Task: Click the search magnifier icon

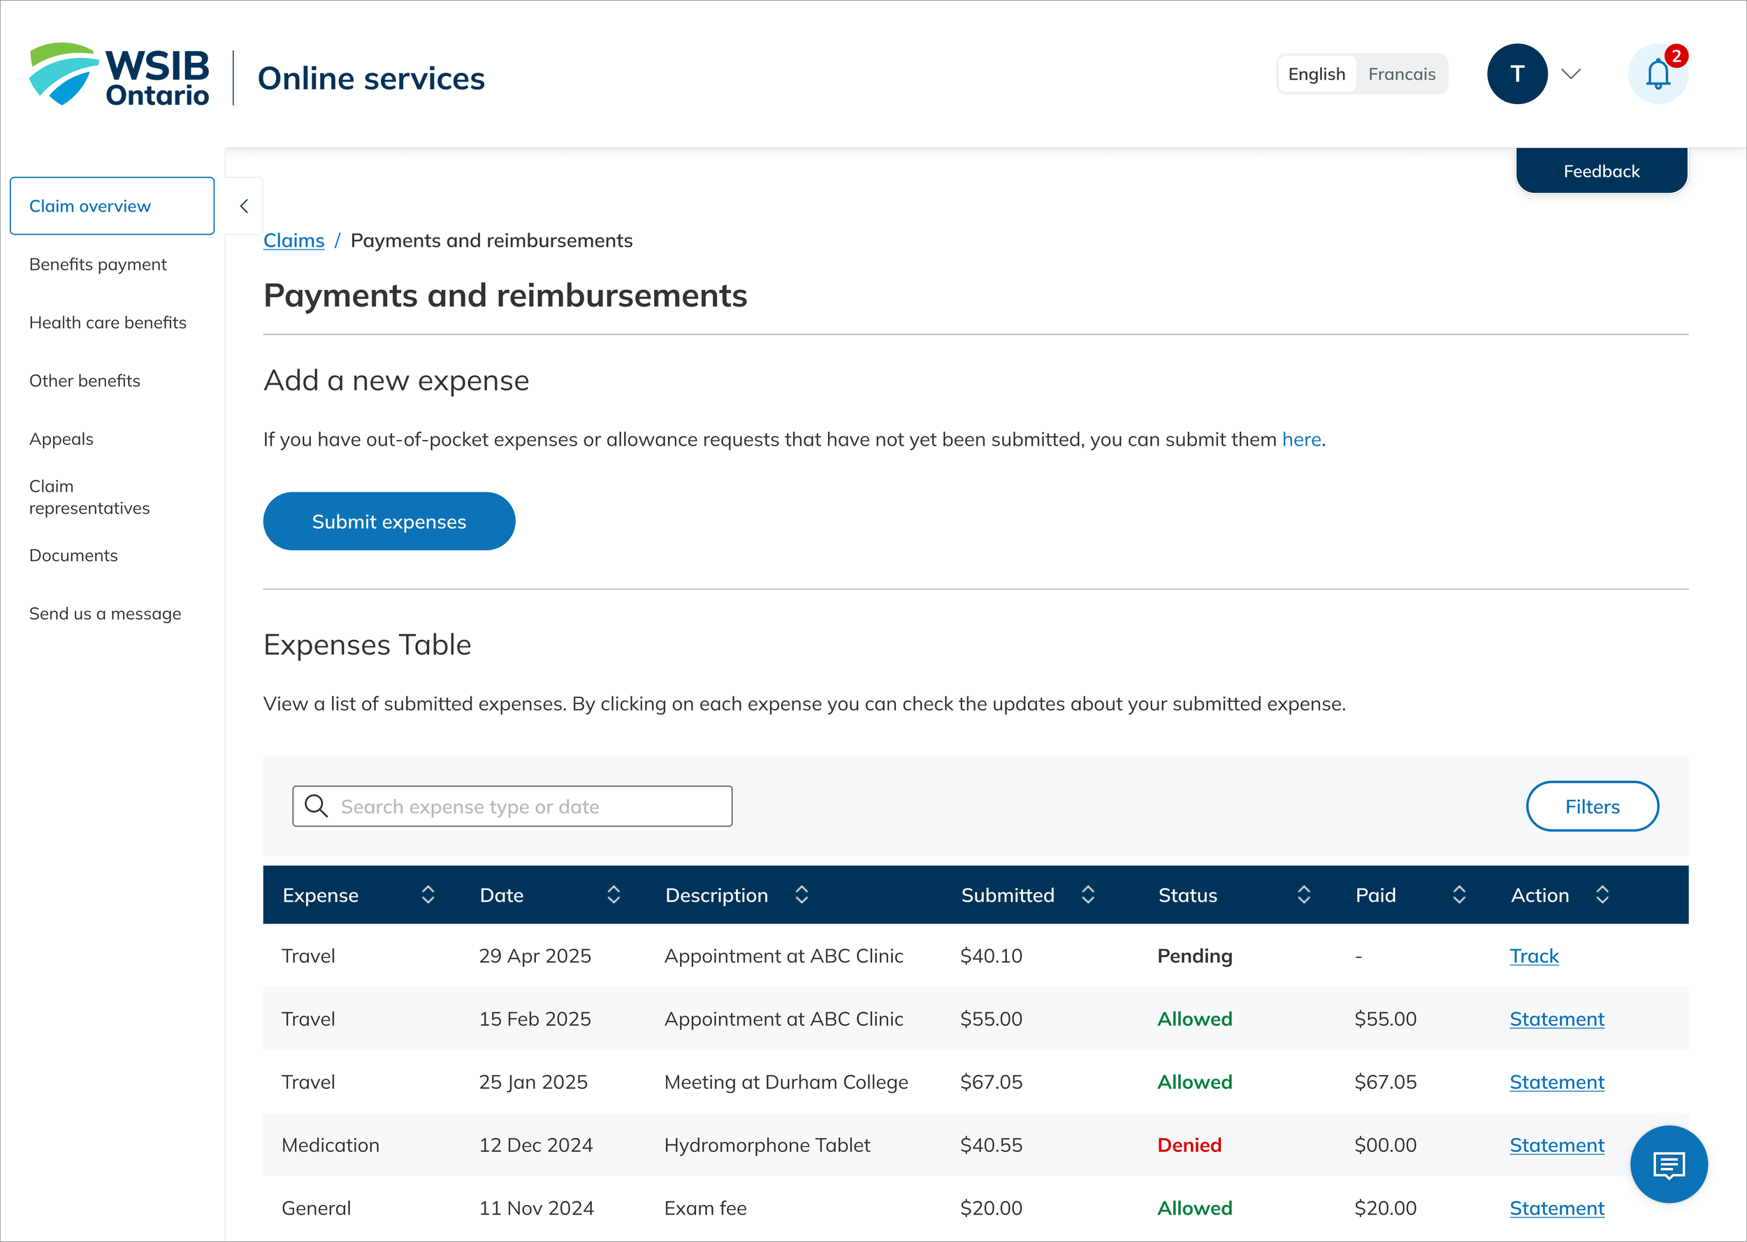Action: pos(316,806)
